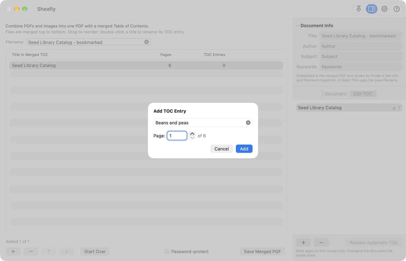
Task: Cancel the Add TOC Entry dialog
Action: (222, 149)
